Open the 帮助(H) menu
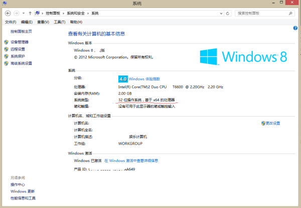 [x=76, y=22]
